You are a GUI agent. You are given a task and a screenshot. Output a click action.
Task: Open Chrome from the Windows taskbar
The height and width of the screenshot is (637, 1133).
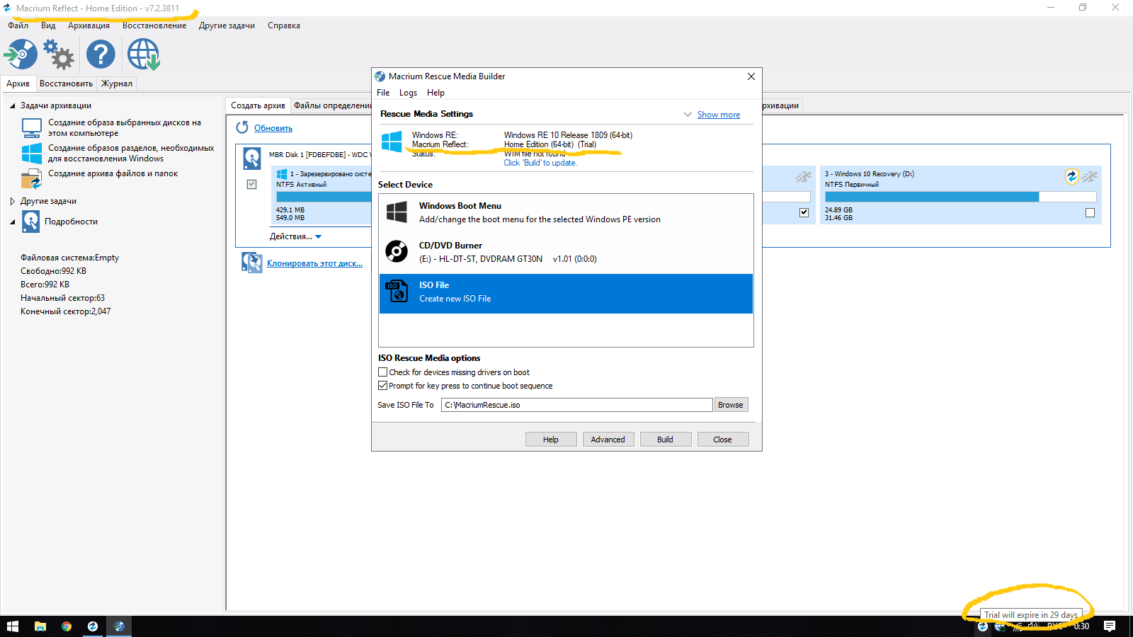[67, 626]
